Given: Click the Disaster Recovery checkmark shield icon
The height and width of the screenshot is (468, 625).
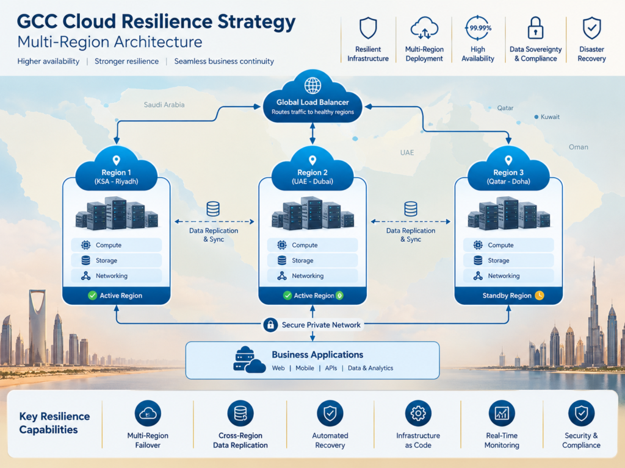Looking at the screenshot, I should point(591,28).
